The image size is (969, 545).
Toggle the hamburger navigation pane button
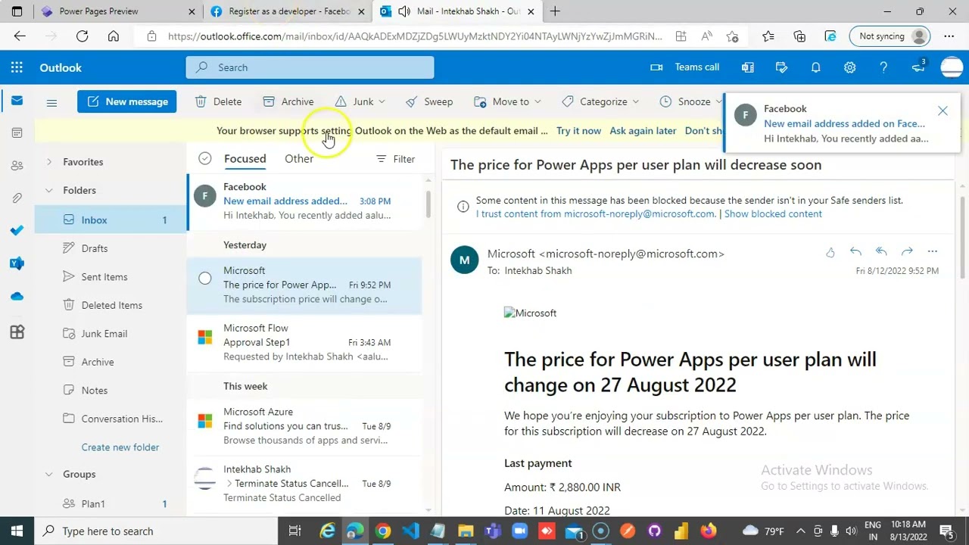pos(51,102)
